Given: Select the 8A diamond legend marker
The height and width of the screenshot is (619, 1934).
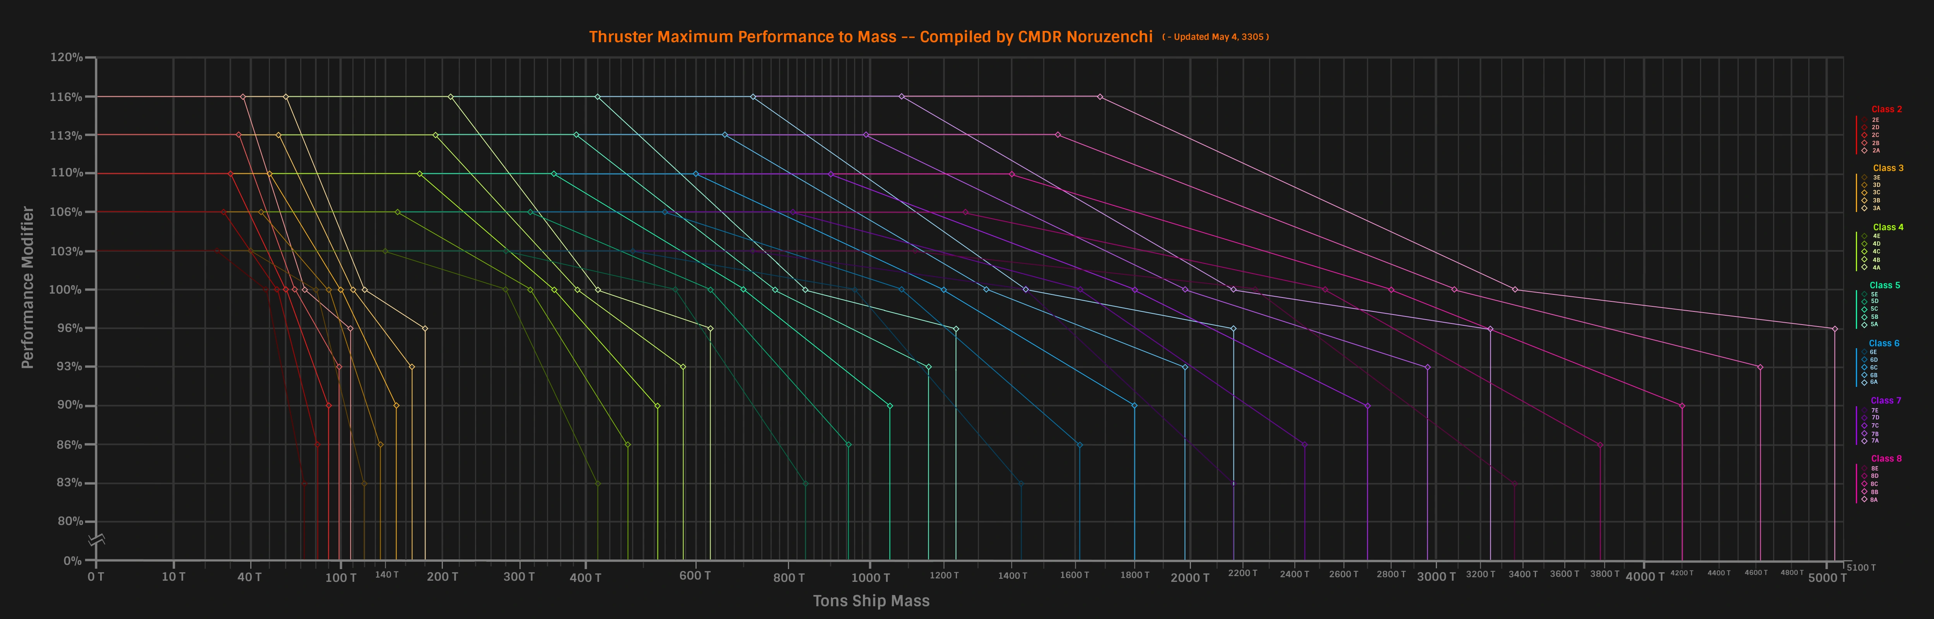Looking at the screenshot, I should pos(1864,499).
